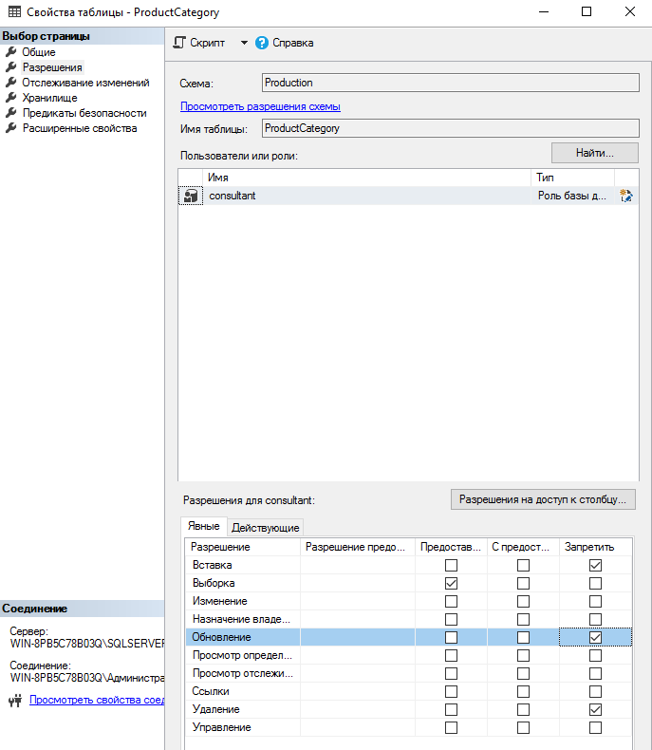Check Предоставить for Просмотр отслеживания row
The image size is (652, 750).
pos(451,673)
